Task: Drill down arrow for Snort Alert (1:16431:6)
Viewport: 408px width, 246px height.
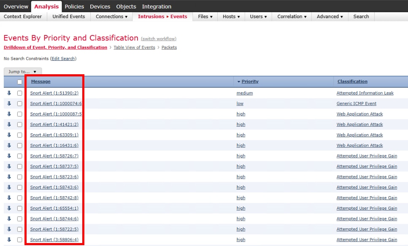Action: click(x=9, y=145)
